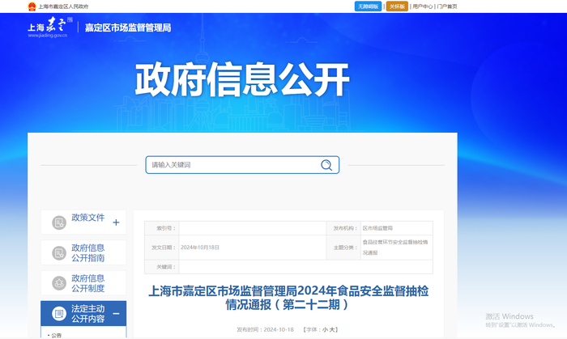
Task: Click the keyword search input field
Action: [x=233, y=165]
